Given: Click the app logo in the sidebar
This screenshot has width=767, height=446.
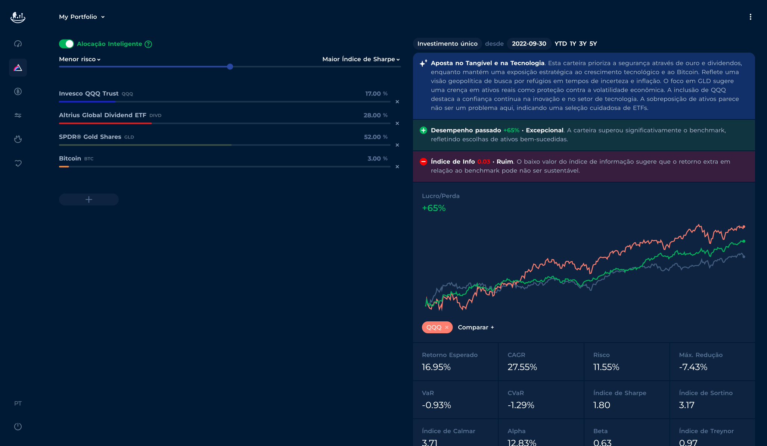Looking at the screenshot, I should (18, 17).
